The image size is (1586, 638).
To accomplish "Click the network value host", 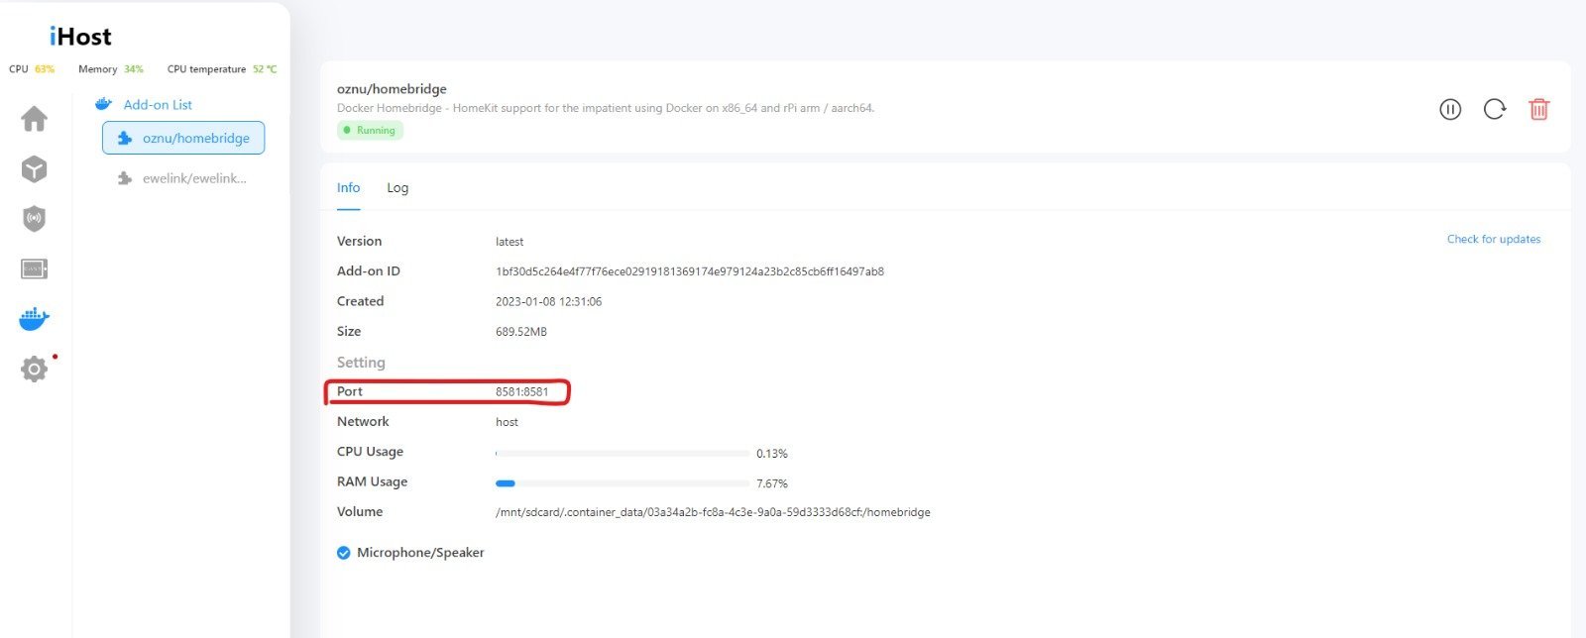I will point(507,422).
